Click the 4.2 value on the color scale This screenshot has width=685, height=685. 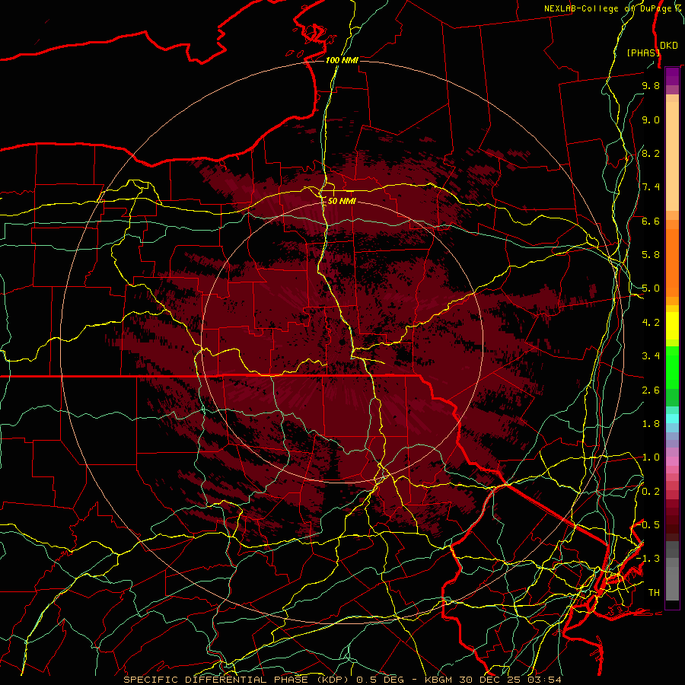651,323
